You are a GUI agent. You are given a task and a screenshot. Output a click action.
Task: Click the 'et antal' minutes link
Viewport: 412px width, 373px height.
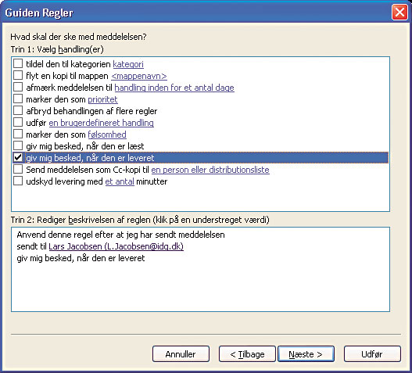point(120,181)
